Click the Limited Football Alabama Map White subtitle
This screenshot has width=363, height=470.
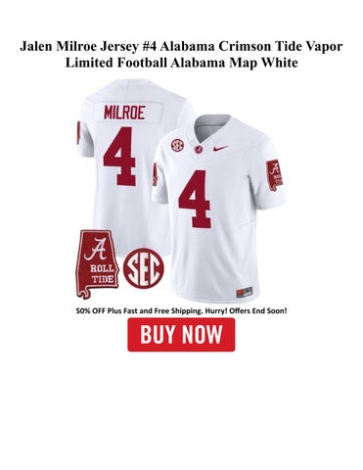pyautogui.click(x=181, y=63)
